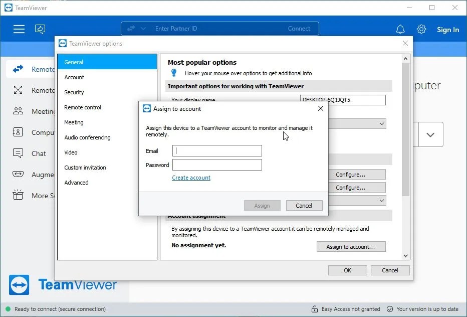This screenshot has width=467, height=317.
Task: Click inside the Email input field
Action: click(x=217, y=150)
